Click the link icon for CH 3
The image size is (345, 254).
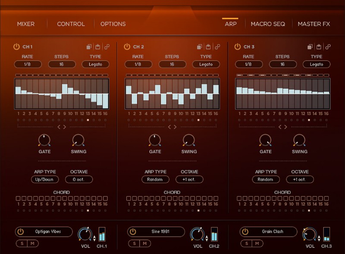tap(328, 46)
